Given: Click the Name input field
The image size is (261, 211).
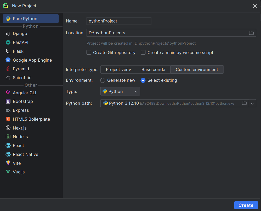Looking at the screenshot, I should (119, 21).
